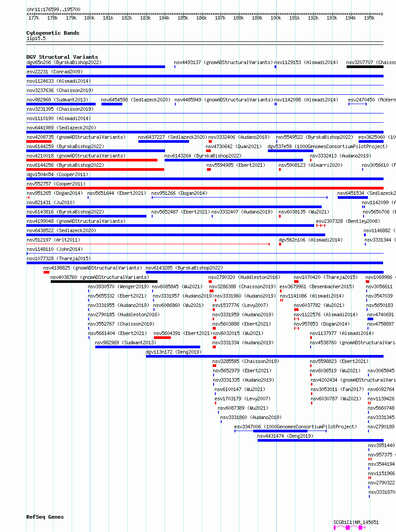The image size is (396, 532).
Task: Click nsv6143264 (ByrskaBishop2022) label
Action: point(203,156)
